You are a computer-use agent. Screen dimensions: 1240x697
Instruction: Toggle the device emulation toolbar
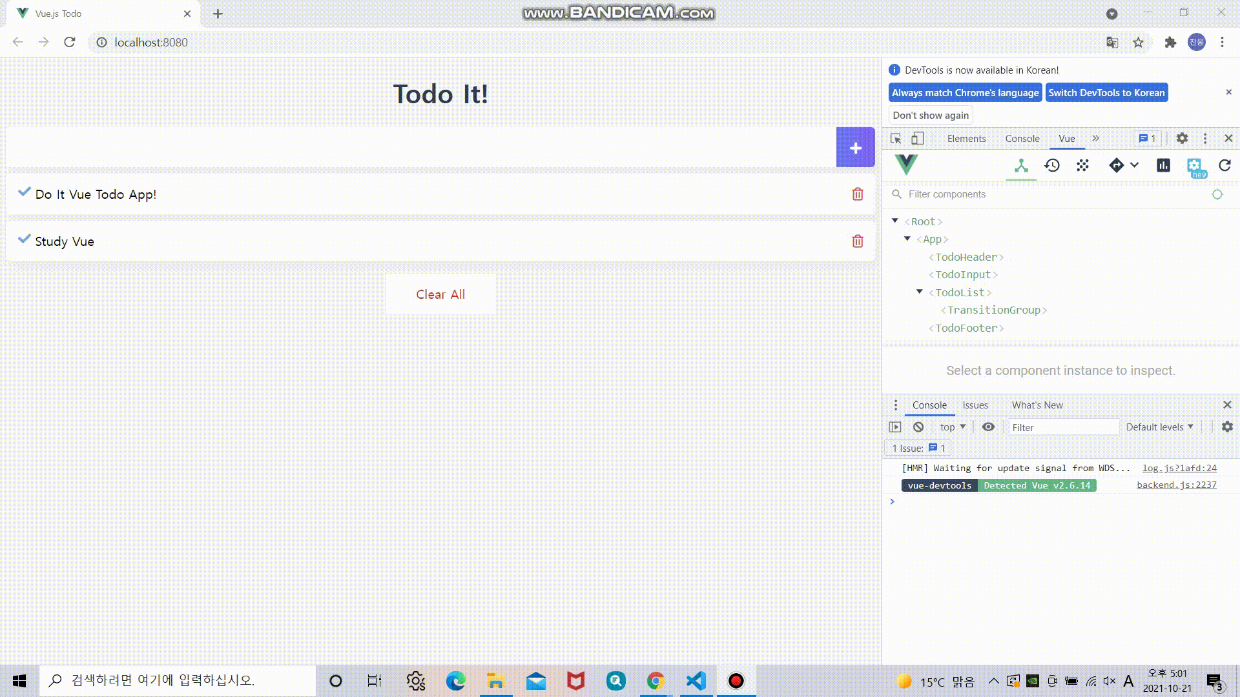[918, 138]
